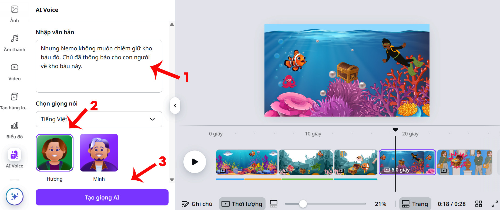Viewport: 500px width, 210px height.
Task: Click the orange audio track bar
Action: click(263, 179)
